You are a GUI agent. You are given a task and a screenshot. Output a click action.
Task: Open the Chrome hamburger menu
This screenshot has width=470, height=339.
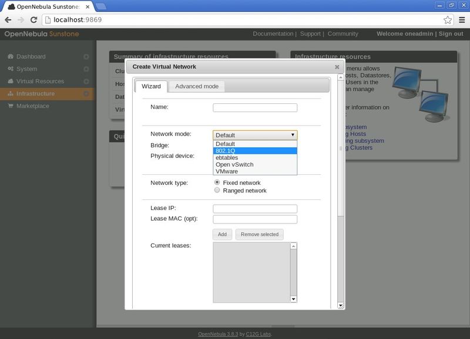pyautogui.click(x=462, y=20)
